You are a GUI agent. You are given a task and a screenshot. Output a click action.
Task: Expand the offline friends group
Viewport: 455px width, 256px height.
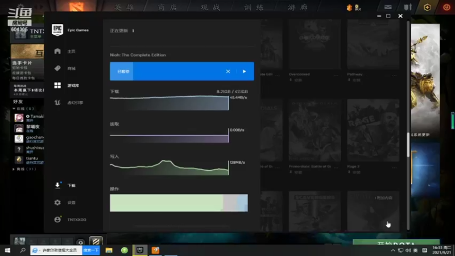(x=14, y=169)
